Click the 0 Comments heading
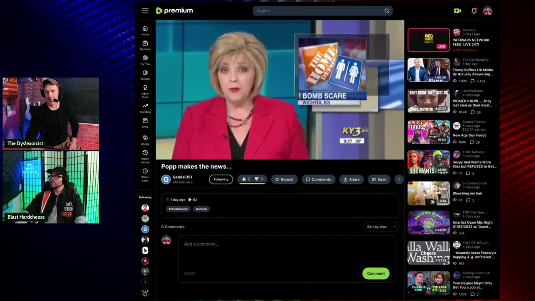This screenshot has height=301, width=535. [x=173, y=227]
